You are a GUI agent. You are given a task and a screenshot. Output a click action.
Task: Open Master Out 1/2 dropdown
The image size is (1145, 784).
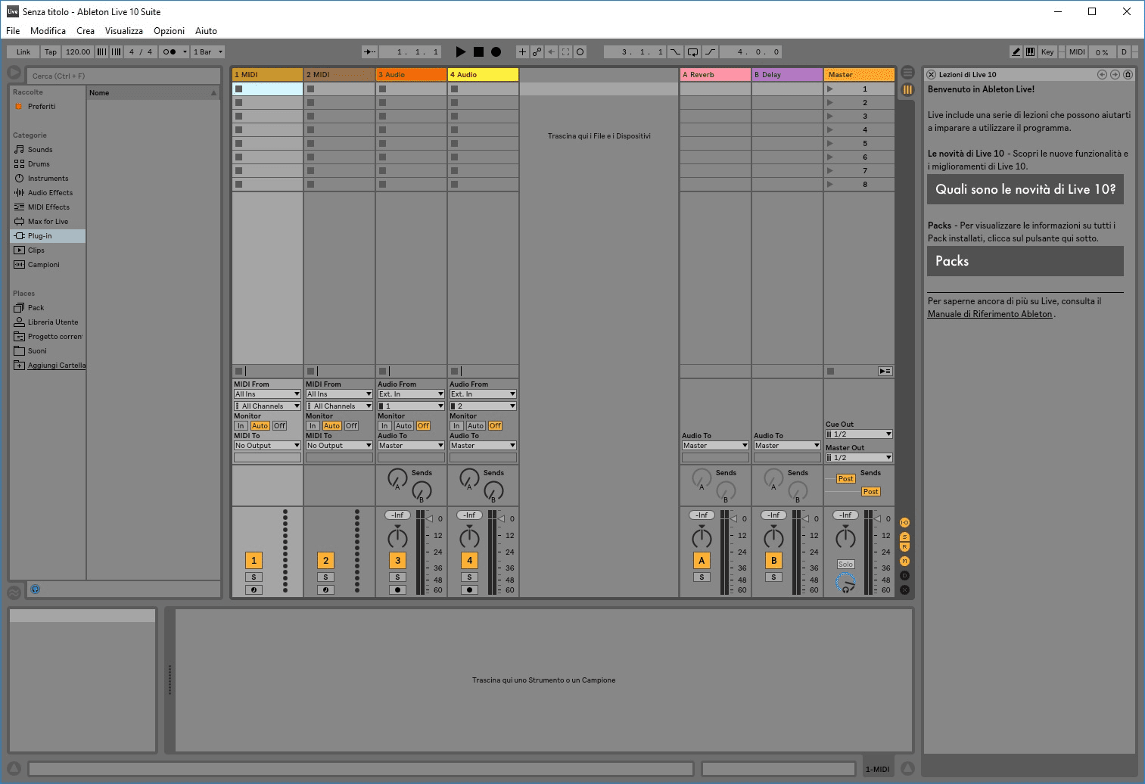click(x=859, y=458)
